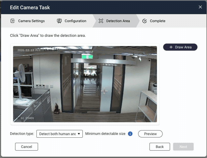Open the Detection type dropdown
Viewport: 207px width, 158px height.
(58, 134)
